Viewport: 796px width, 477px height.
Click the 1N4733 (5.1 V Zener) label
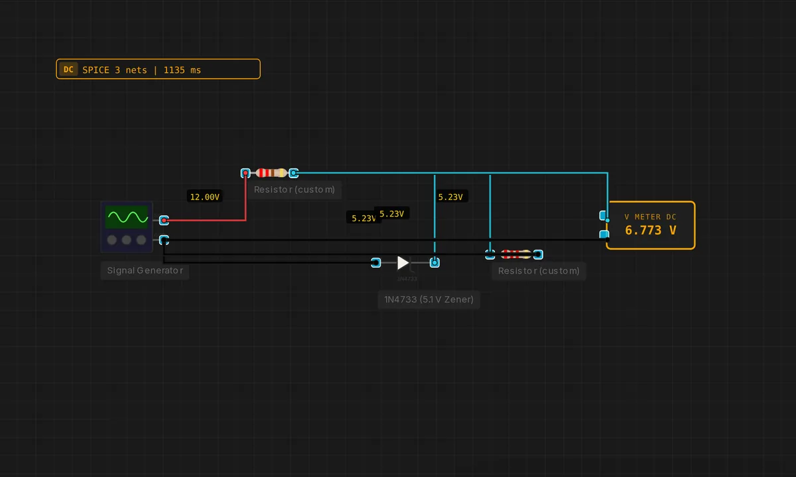(x=429, y=299)
